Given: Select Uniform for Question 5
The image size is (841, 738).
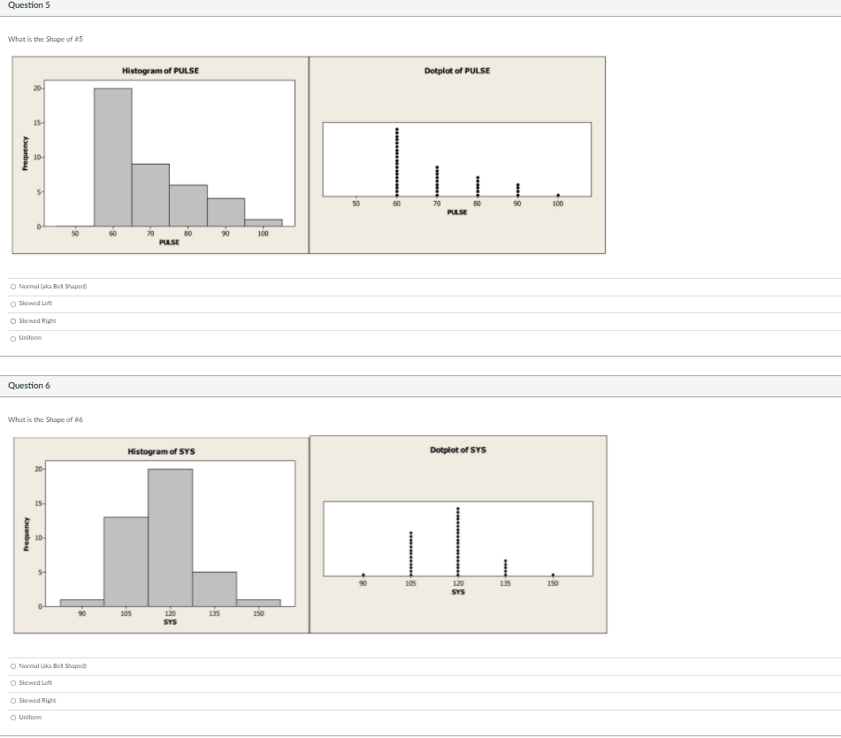Looking at the screenshot, I should point(11,337).
